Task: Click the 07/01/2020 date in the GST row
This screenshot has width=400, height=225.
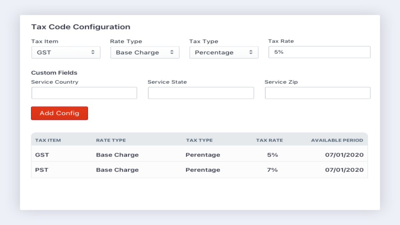Action: click(344, 155)
